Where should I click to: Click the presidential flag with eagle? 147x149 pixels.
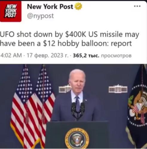[137, 106]
